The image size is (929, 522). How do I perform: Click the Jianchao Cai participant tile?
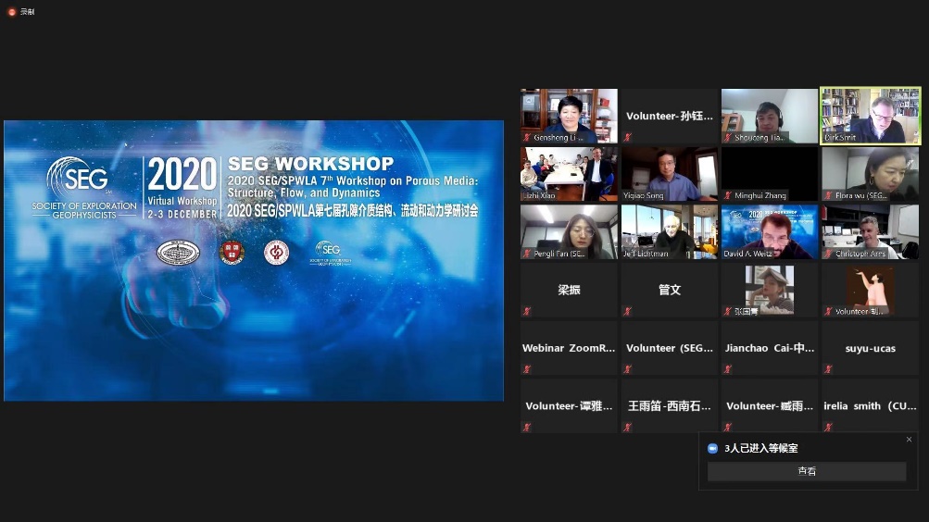point(769,348)
